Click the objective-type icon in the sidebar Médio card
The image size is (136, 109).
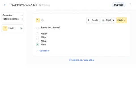pyautogui.click(x=21, y=28)
